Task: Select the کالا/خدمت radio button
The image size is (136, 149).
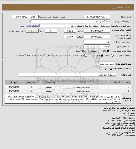Action: tap(87, 51)
